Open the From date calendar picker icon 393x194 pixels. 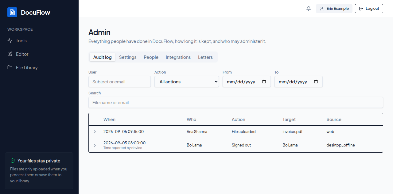coord(264,82)
